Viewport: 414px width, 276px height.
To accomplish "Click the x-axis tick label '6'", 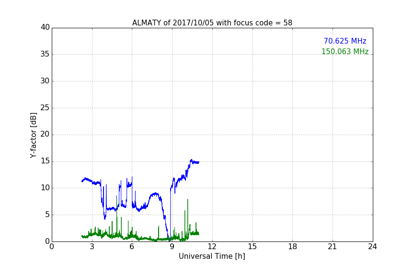I will pyautogui.click(x=132, y=247).
